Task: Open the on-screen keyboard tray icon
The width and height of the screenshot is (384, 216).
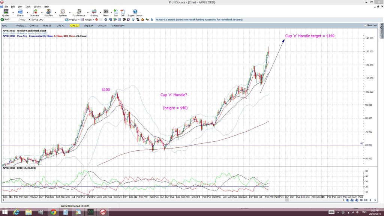Action: [331, 212]
